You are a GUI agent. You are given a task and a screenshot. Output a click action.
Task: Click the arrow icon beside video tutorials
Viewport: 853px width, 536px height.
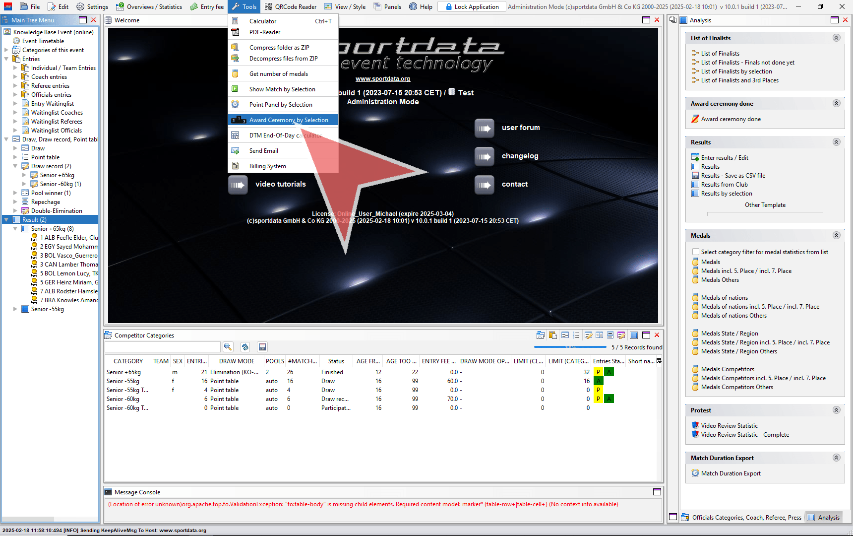[238, 185]
